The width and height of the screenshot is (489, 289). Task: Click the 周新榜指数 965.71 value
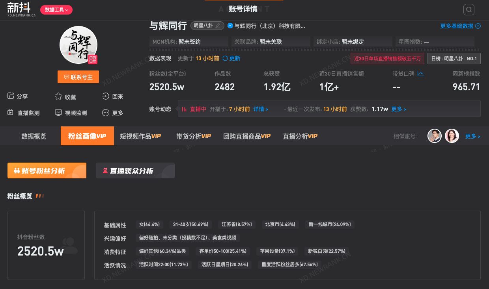click(x=466, y=87)
